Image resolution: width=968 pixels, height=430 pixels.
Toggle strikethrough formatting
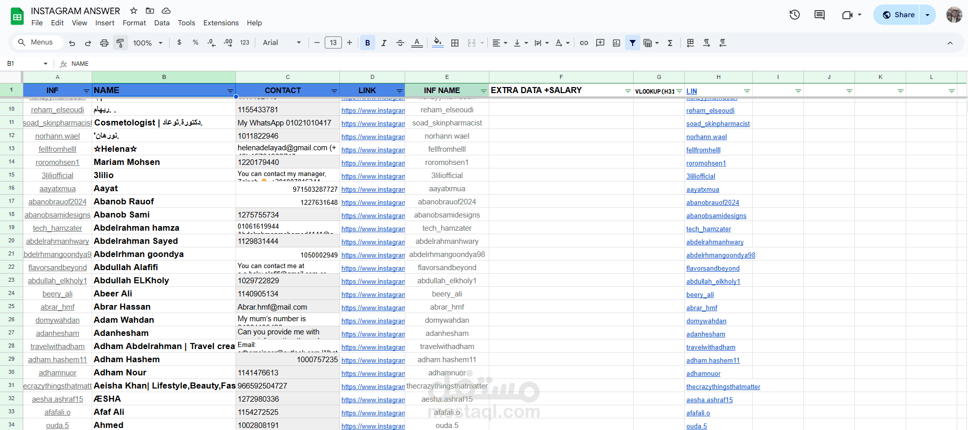tap(400, 43)
